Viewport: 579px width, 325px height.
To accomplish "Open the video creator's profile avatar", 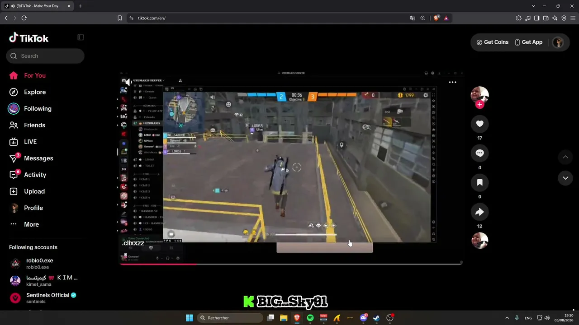I will (479, 95).
